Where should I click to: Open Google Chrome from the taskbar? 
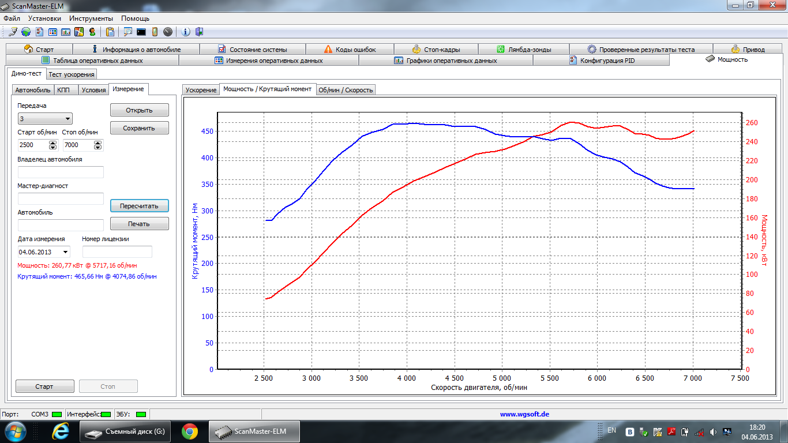pos(190,431)
